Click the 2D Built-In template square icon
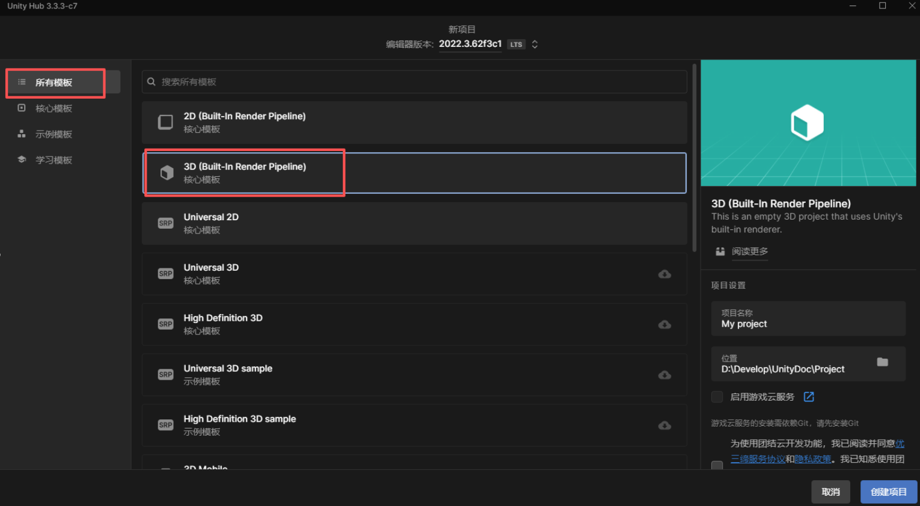Image resolution: width=920 pixels, height=506 pixels. (x=165, y=122)
